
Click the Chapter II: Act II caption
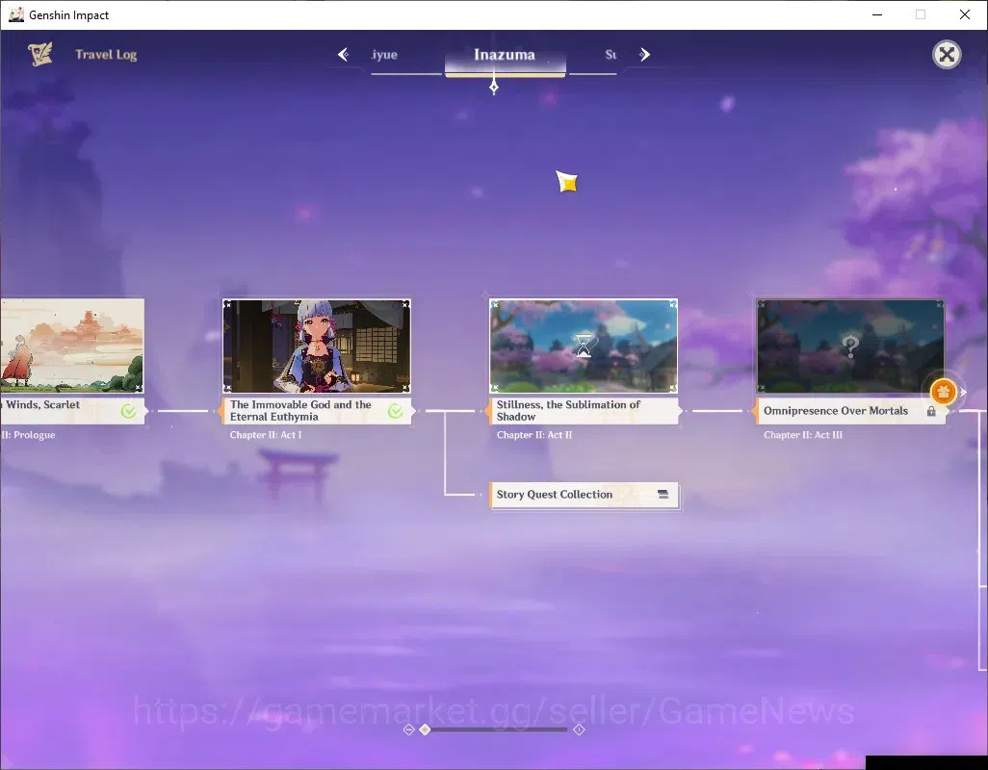(534, 435)
